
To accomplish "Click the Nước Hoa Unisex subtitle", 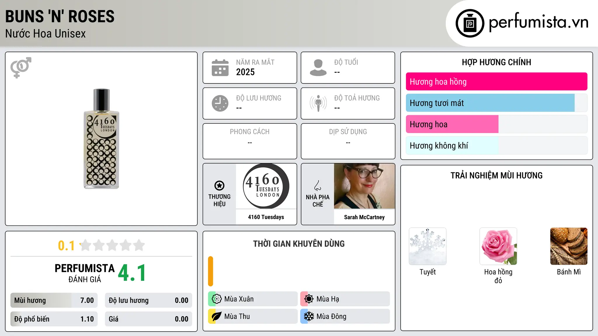I will tap(46, 34).
